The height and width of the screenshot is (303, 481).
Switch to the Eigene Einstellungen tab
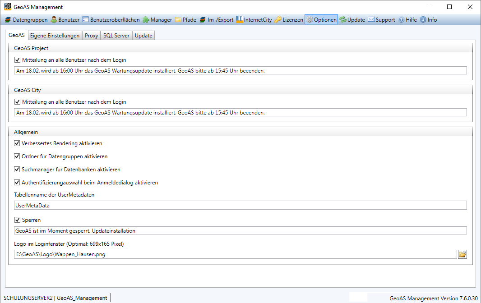pos(55,36)
